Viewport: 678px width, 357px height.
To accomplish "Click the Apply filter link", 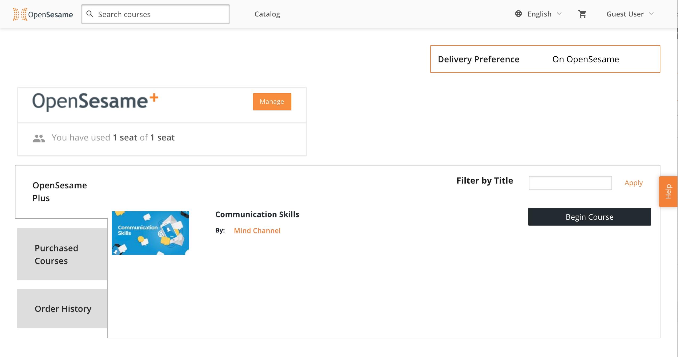I will click(634, 183).
